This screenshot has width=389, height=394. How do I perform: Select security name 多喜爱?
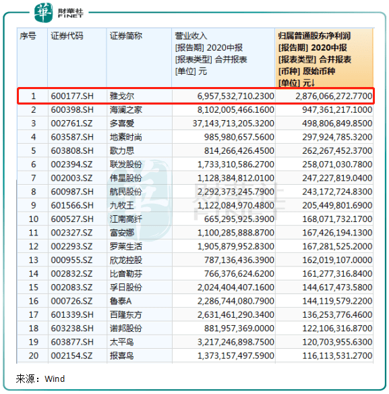pos(122,123)
